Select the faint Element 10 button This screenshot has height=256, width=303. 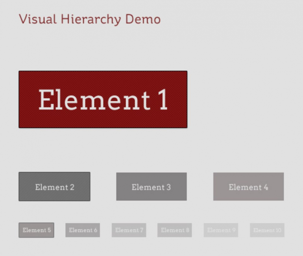267,230
